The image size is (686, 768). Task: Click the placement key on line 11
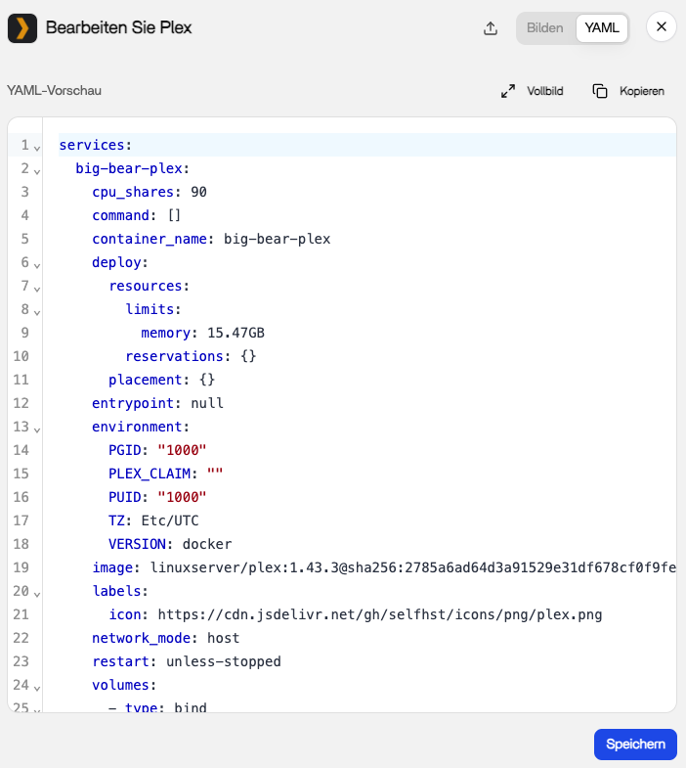[x=146, y=380]
